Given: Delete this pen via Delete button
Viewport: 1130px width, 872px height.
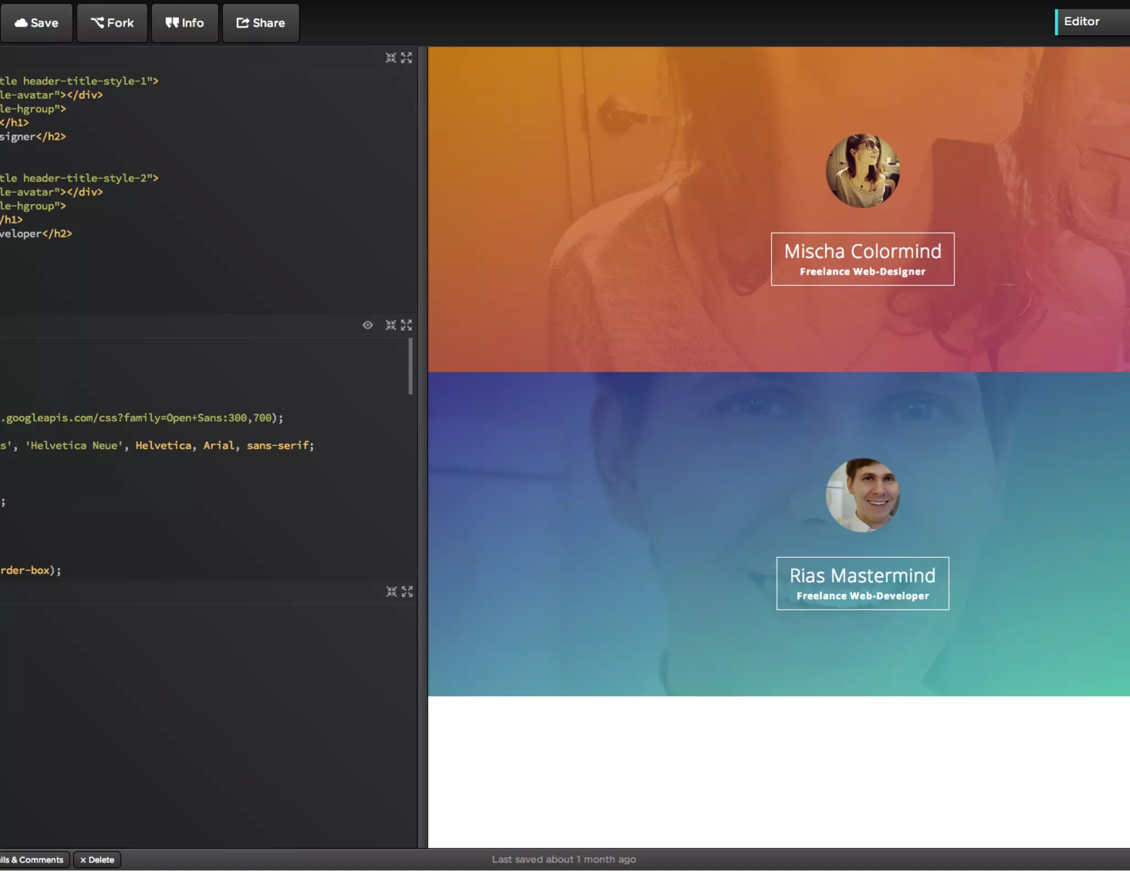Looking at the screenshot, I should pyautogui.click(x=97, y=860).
